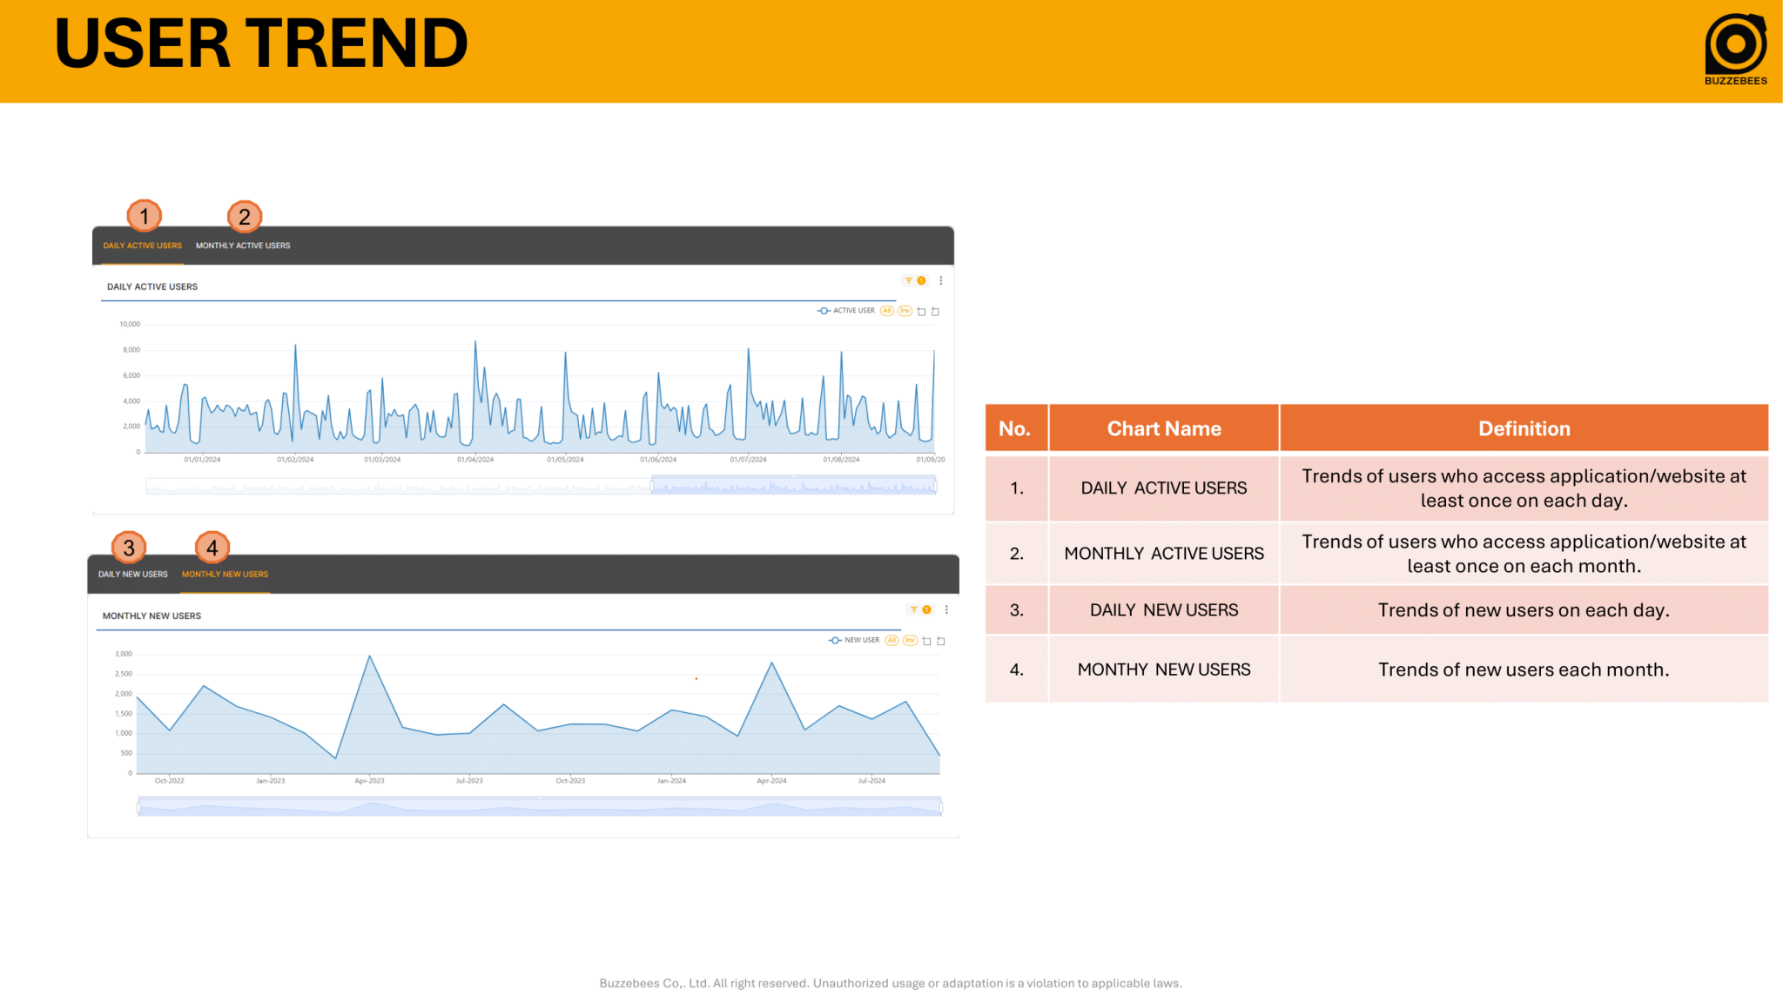Click the reset-zoom icon on Monthly New Users chart
The width and height of the screenshot is (1783, 1003).
click(941, 642)
